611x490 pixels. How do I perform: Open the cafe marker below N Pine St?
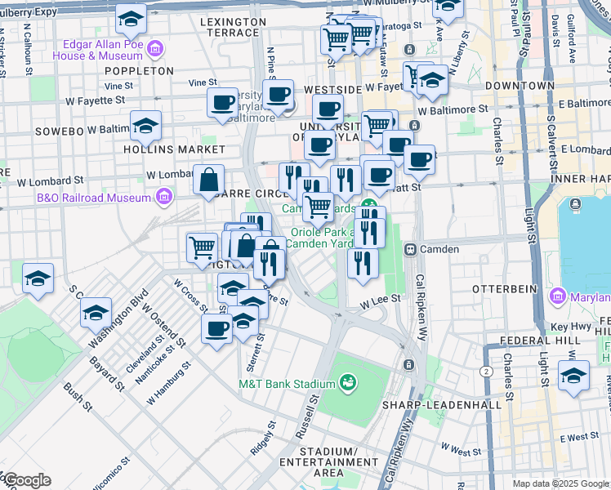click(x=278, y=96)
